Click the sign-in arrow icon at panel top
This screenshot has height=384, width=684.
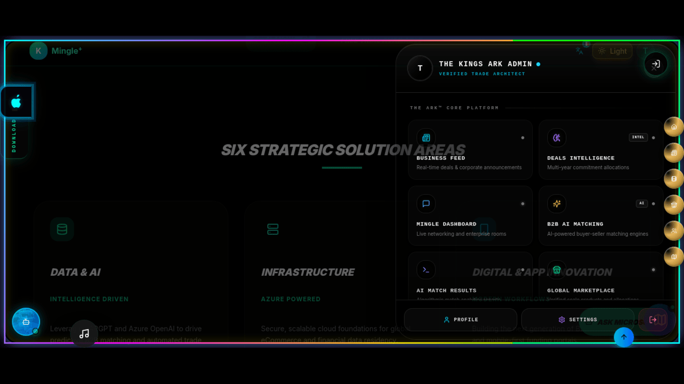click(x=656, y=64)
